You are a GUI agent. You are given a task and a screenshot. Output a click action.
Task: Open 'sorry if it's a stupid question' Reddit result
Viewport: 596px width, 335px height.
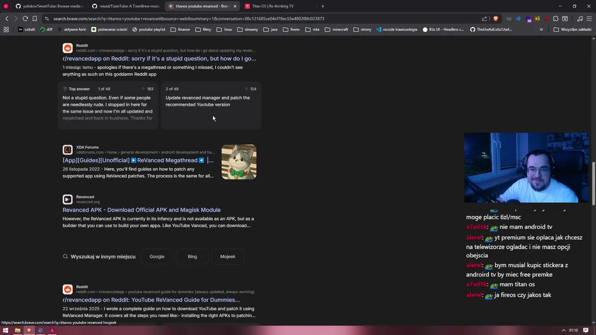(x=159, y=59)
